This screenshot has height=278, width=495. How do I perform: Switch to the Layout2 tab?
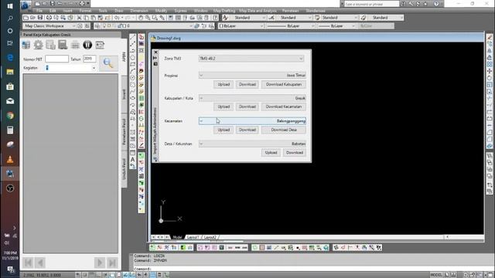[x=210, y=237]
